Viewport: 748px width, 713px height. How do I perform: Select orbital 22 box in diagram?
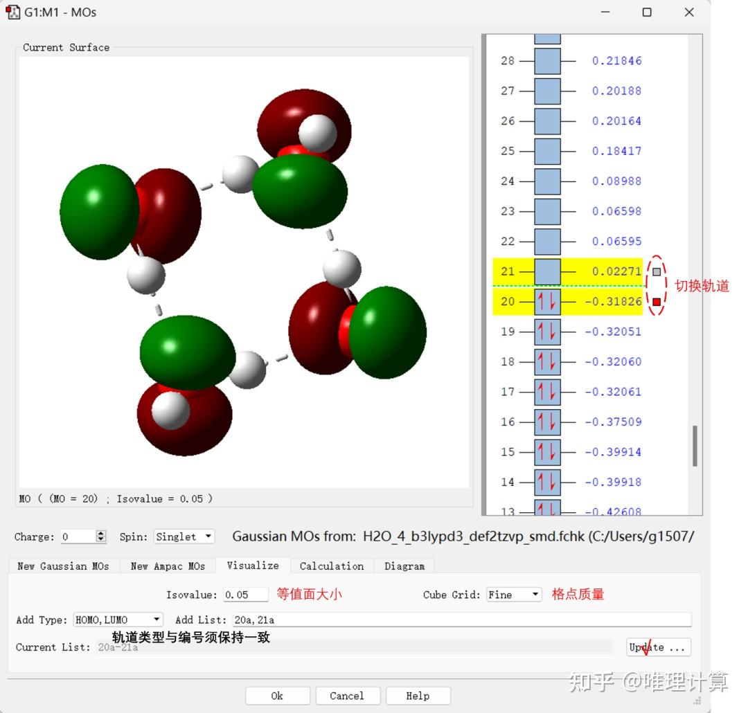(547, 242)
